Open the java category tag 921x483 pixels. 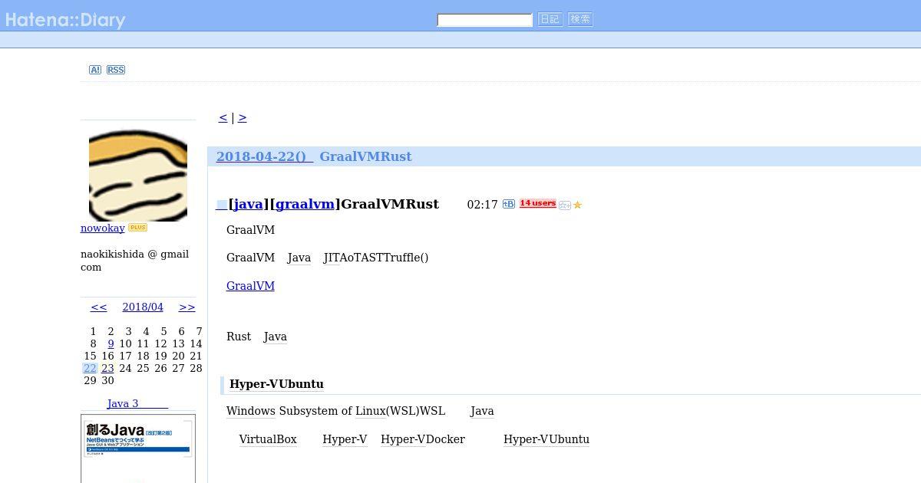click(x=248, y=204)
